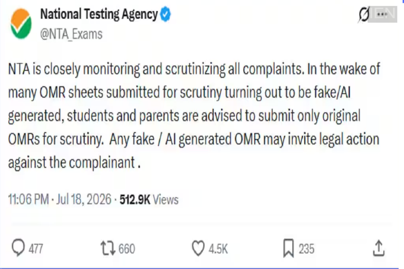Click the 660 reposts count
Image resolution: width=404 pixels, height=269 pixels.
click(127, 249)
